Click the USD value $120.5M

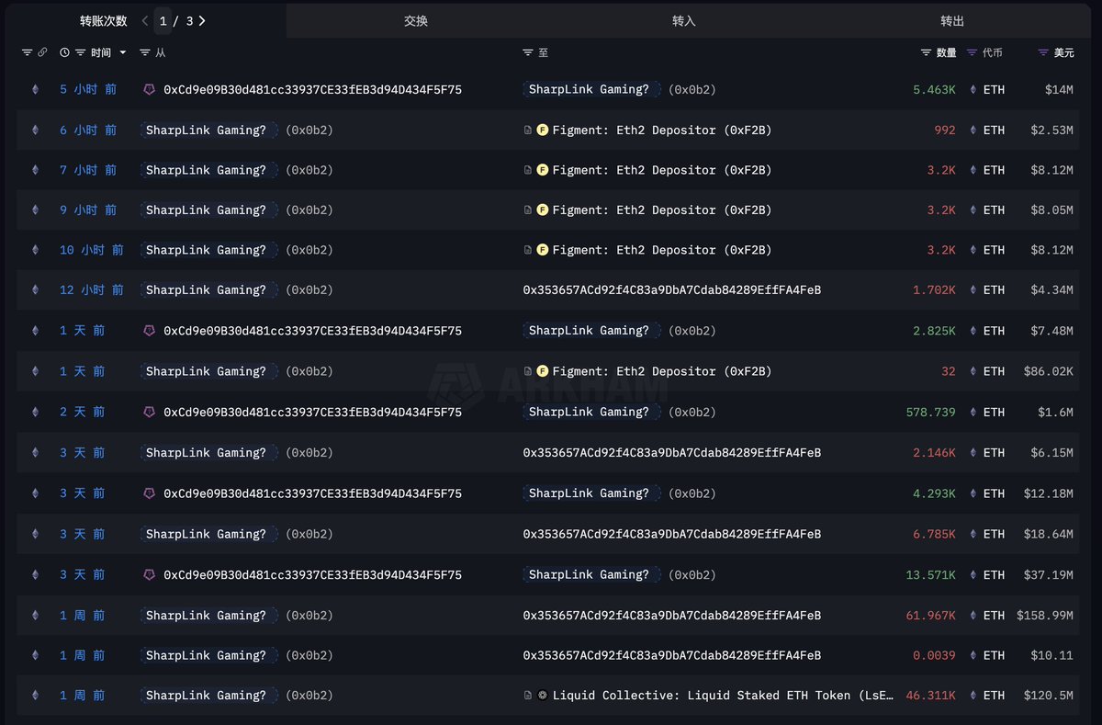1049,696
